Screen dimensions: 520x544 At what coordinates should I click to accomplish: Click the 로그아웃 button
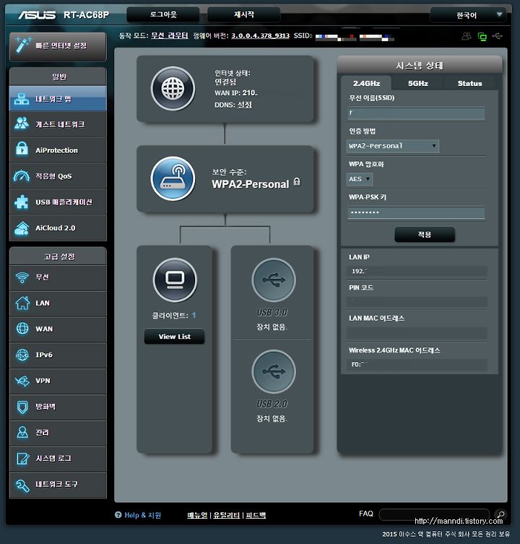[x=163, y=14]
